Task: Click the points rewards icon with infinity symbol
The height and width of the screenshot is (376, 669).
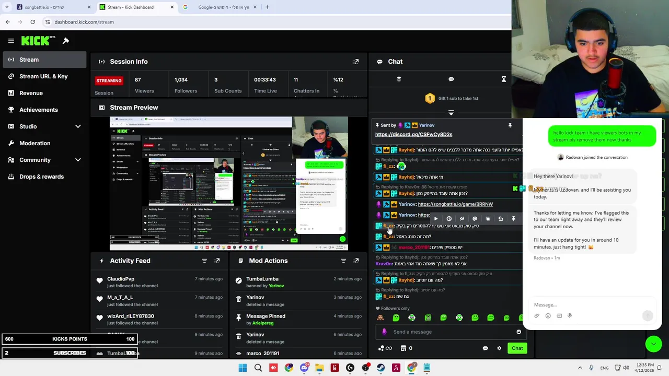Action: coord(385,348)
